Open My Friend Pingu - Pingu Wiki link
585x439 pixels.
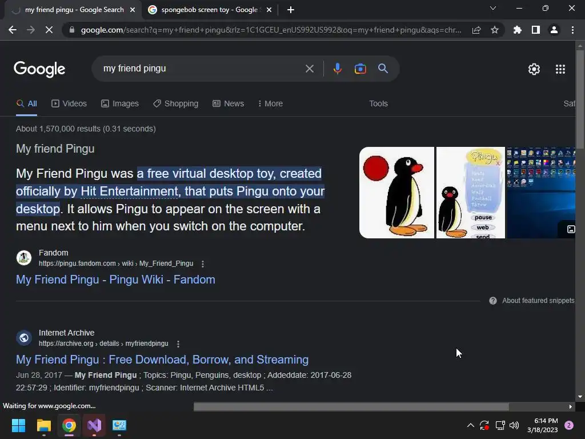[115, 280]
